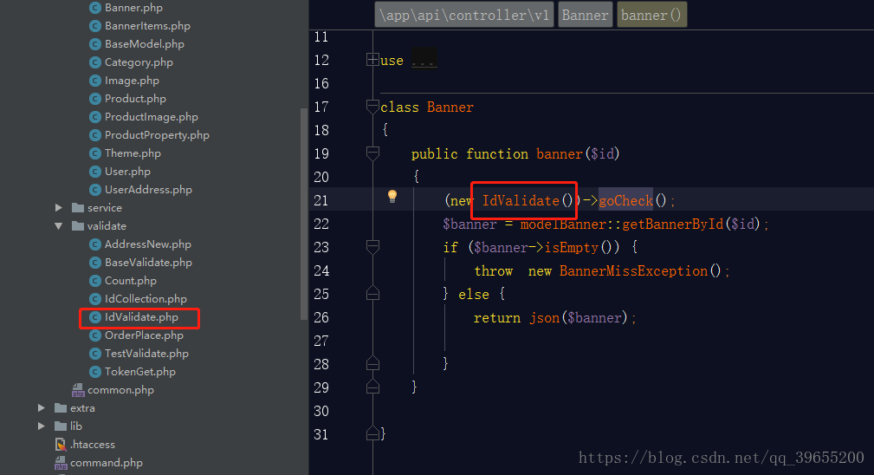Image resolution: width=874 pixels, height=475 pixels.
Task: Expand the service folder arrow
Action: tap(59, 207)
